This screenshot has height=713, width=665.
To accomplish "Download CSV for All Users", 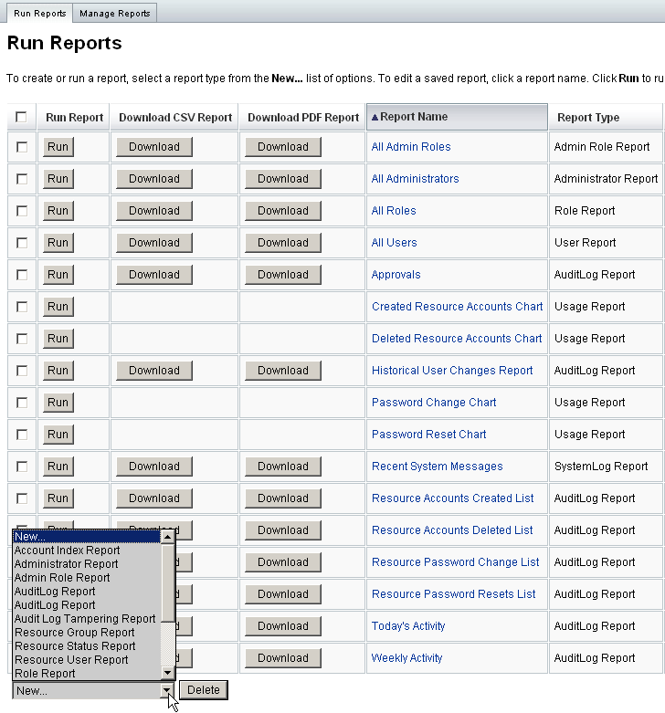I will coord(154,243).
